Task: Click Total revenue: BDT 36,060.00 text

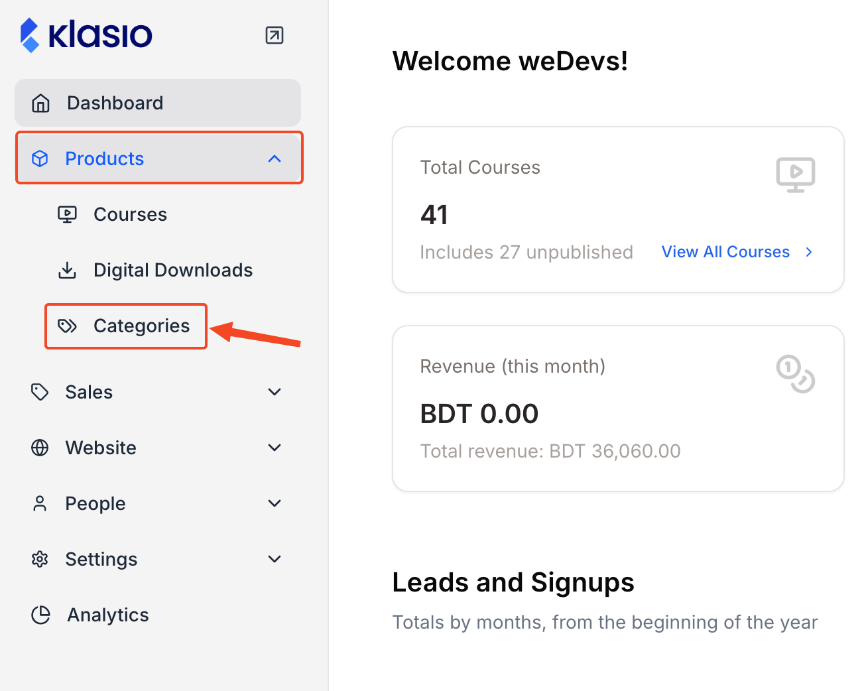Action: [x=550, y=451]
